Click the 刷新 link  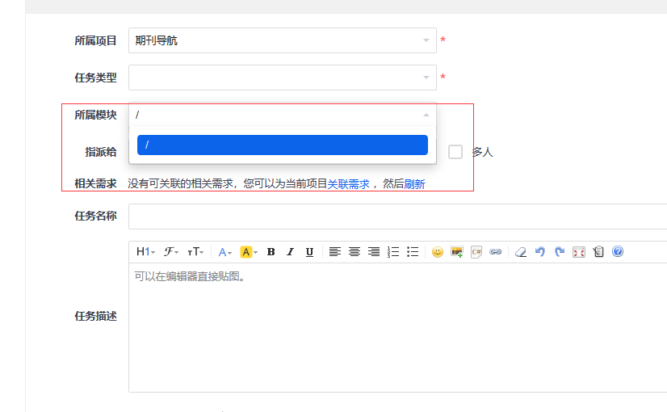tap(415, 184)
